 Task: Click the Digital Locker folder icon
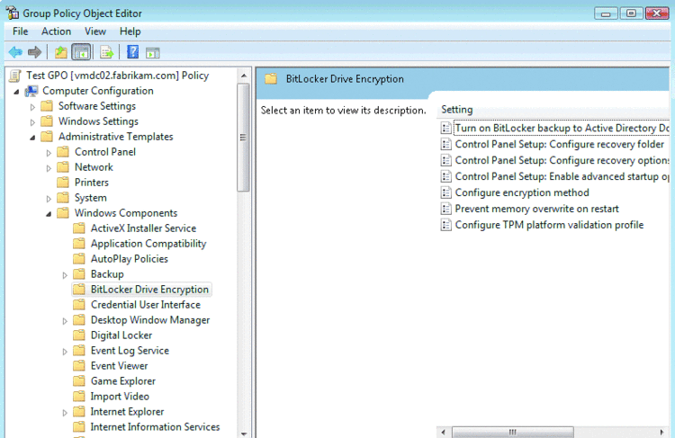click(79, 335)
